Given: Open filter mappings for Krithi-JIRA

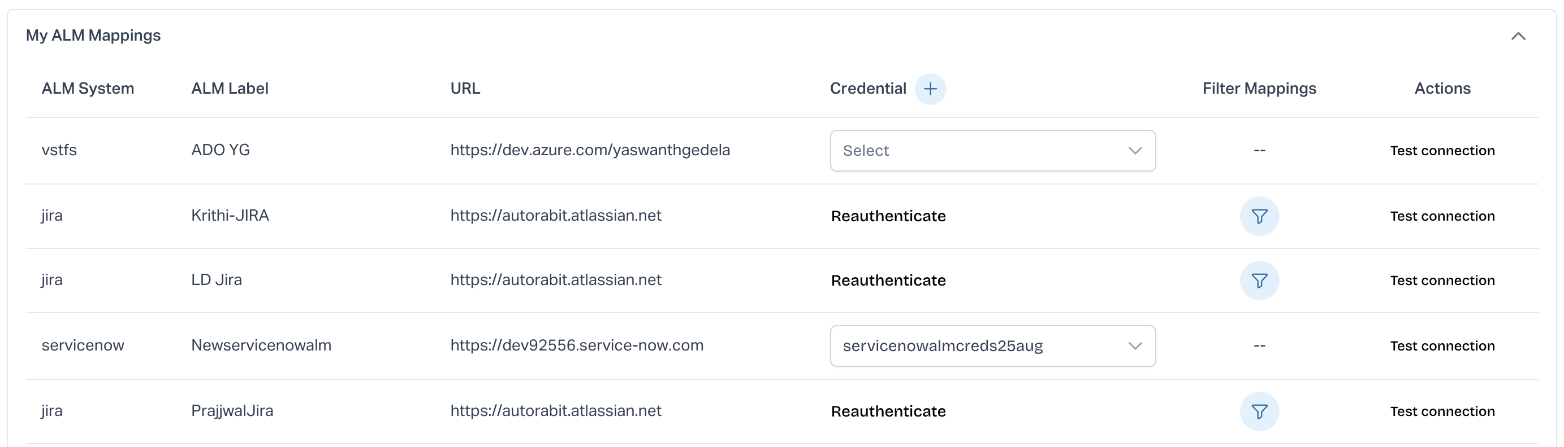Looking at the screenshot, I should click(1259, 216).
